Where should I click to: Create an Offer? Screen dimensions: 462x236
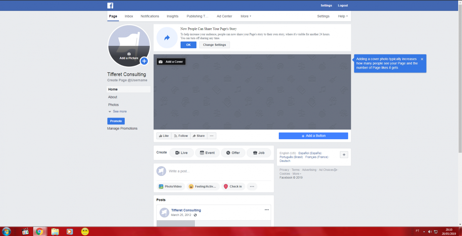click(233, 153)
